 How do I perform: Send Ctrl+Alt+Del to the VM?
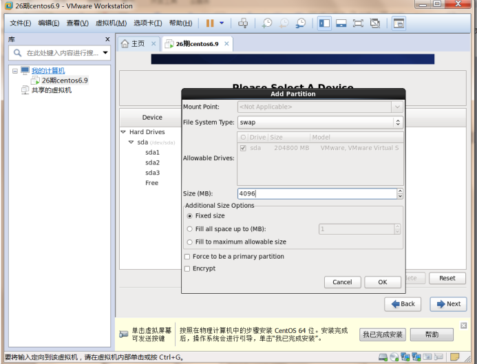(243, 23)
